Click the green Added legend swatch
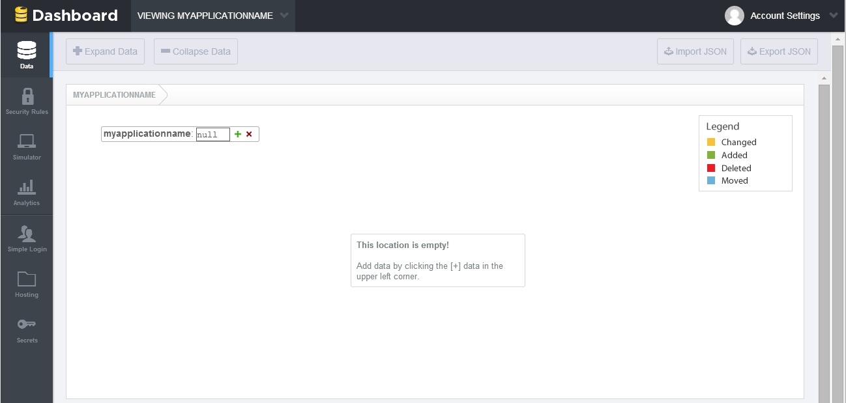Image resolution: width=846 pixels, height=403 pixels. coord(710,155)
